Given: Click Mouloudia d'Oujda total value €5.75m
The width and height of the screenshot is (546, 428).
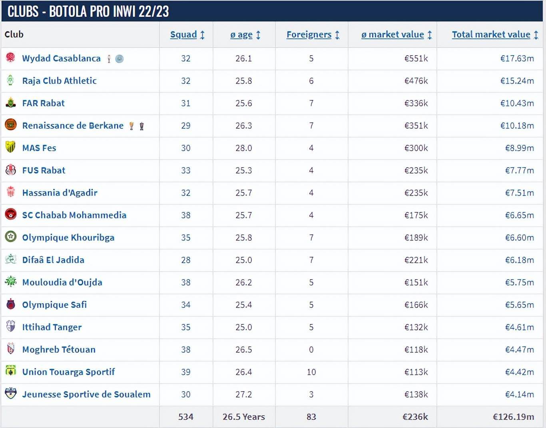Looking at the screenshot, I should (519, 282).
